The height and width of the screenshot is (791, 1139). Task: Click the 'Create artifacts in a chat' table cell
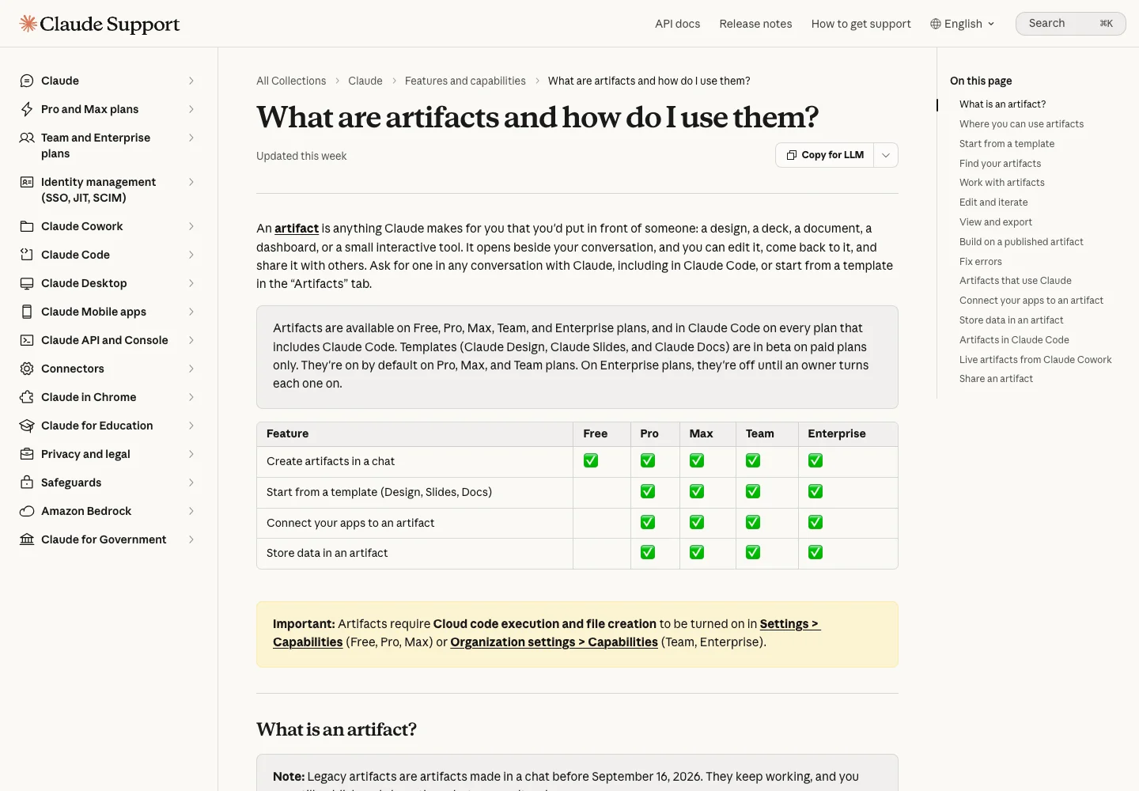coord(414,462)
